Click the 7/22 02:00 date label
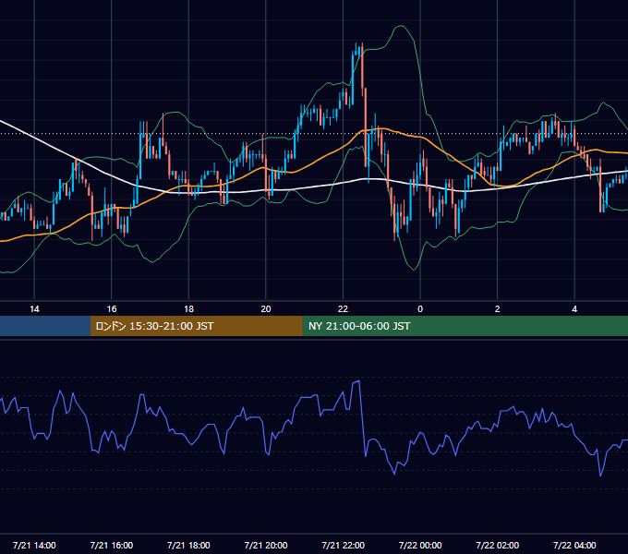Image resolution: width=628 pixels, height=554 pixels. pos(498,545)
